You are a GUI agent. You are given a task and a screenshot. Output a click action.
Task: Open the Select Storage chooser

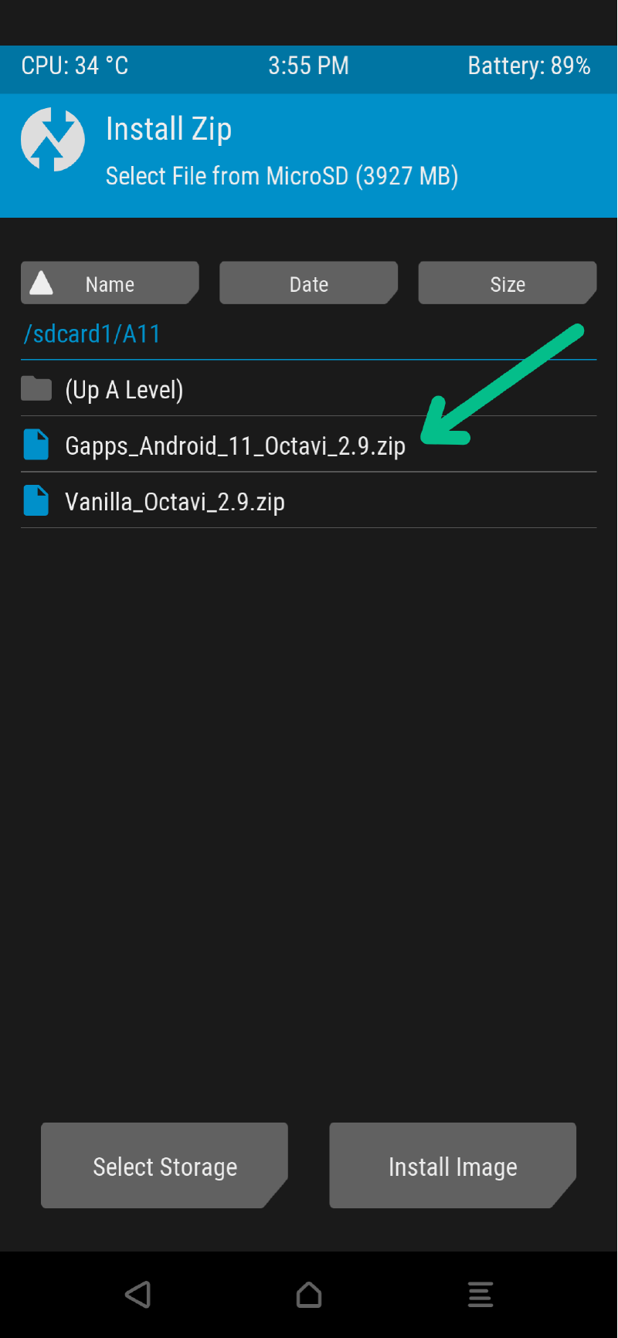click(165, 1166)
